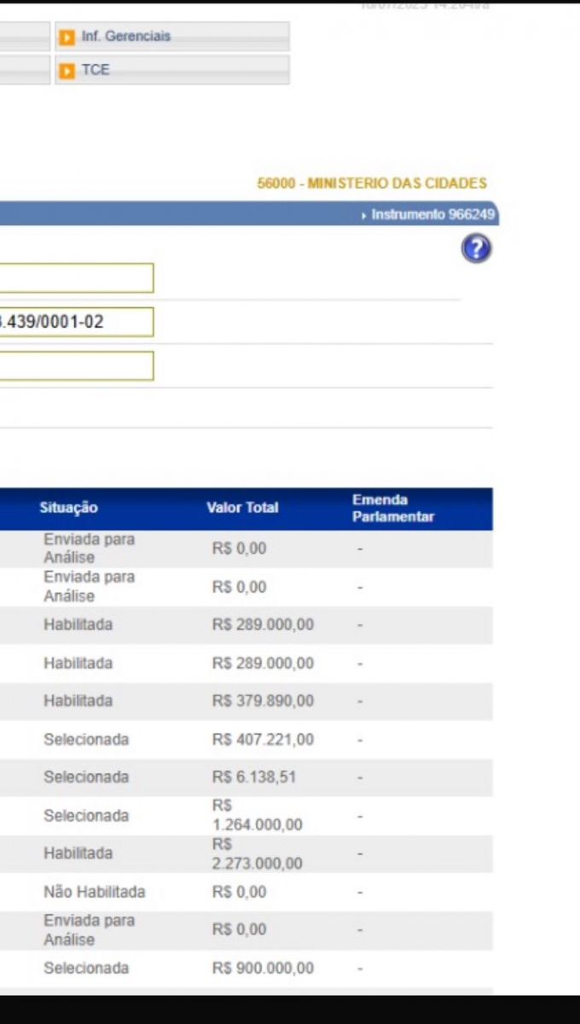The image size is (580, 1024).
Task: Open the TCE menu
Action: click(x=96, y=70)
